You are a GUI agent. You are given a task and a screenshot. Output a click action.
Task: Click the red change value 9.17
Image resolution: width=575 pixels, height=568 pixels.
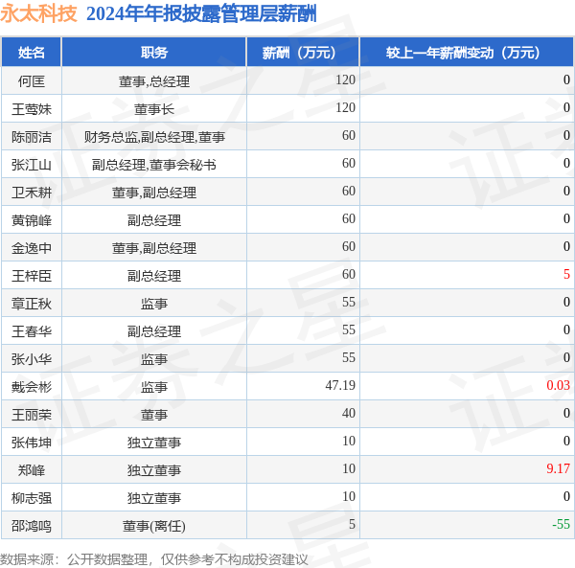(x=558, y=468)
